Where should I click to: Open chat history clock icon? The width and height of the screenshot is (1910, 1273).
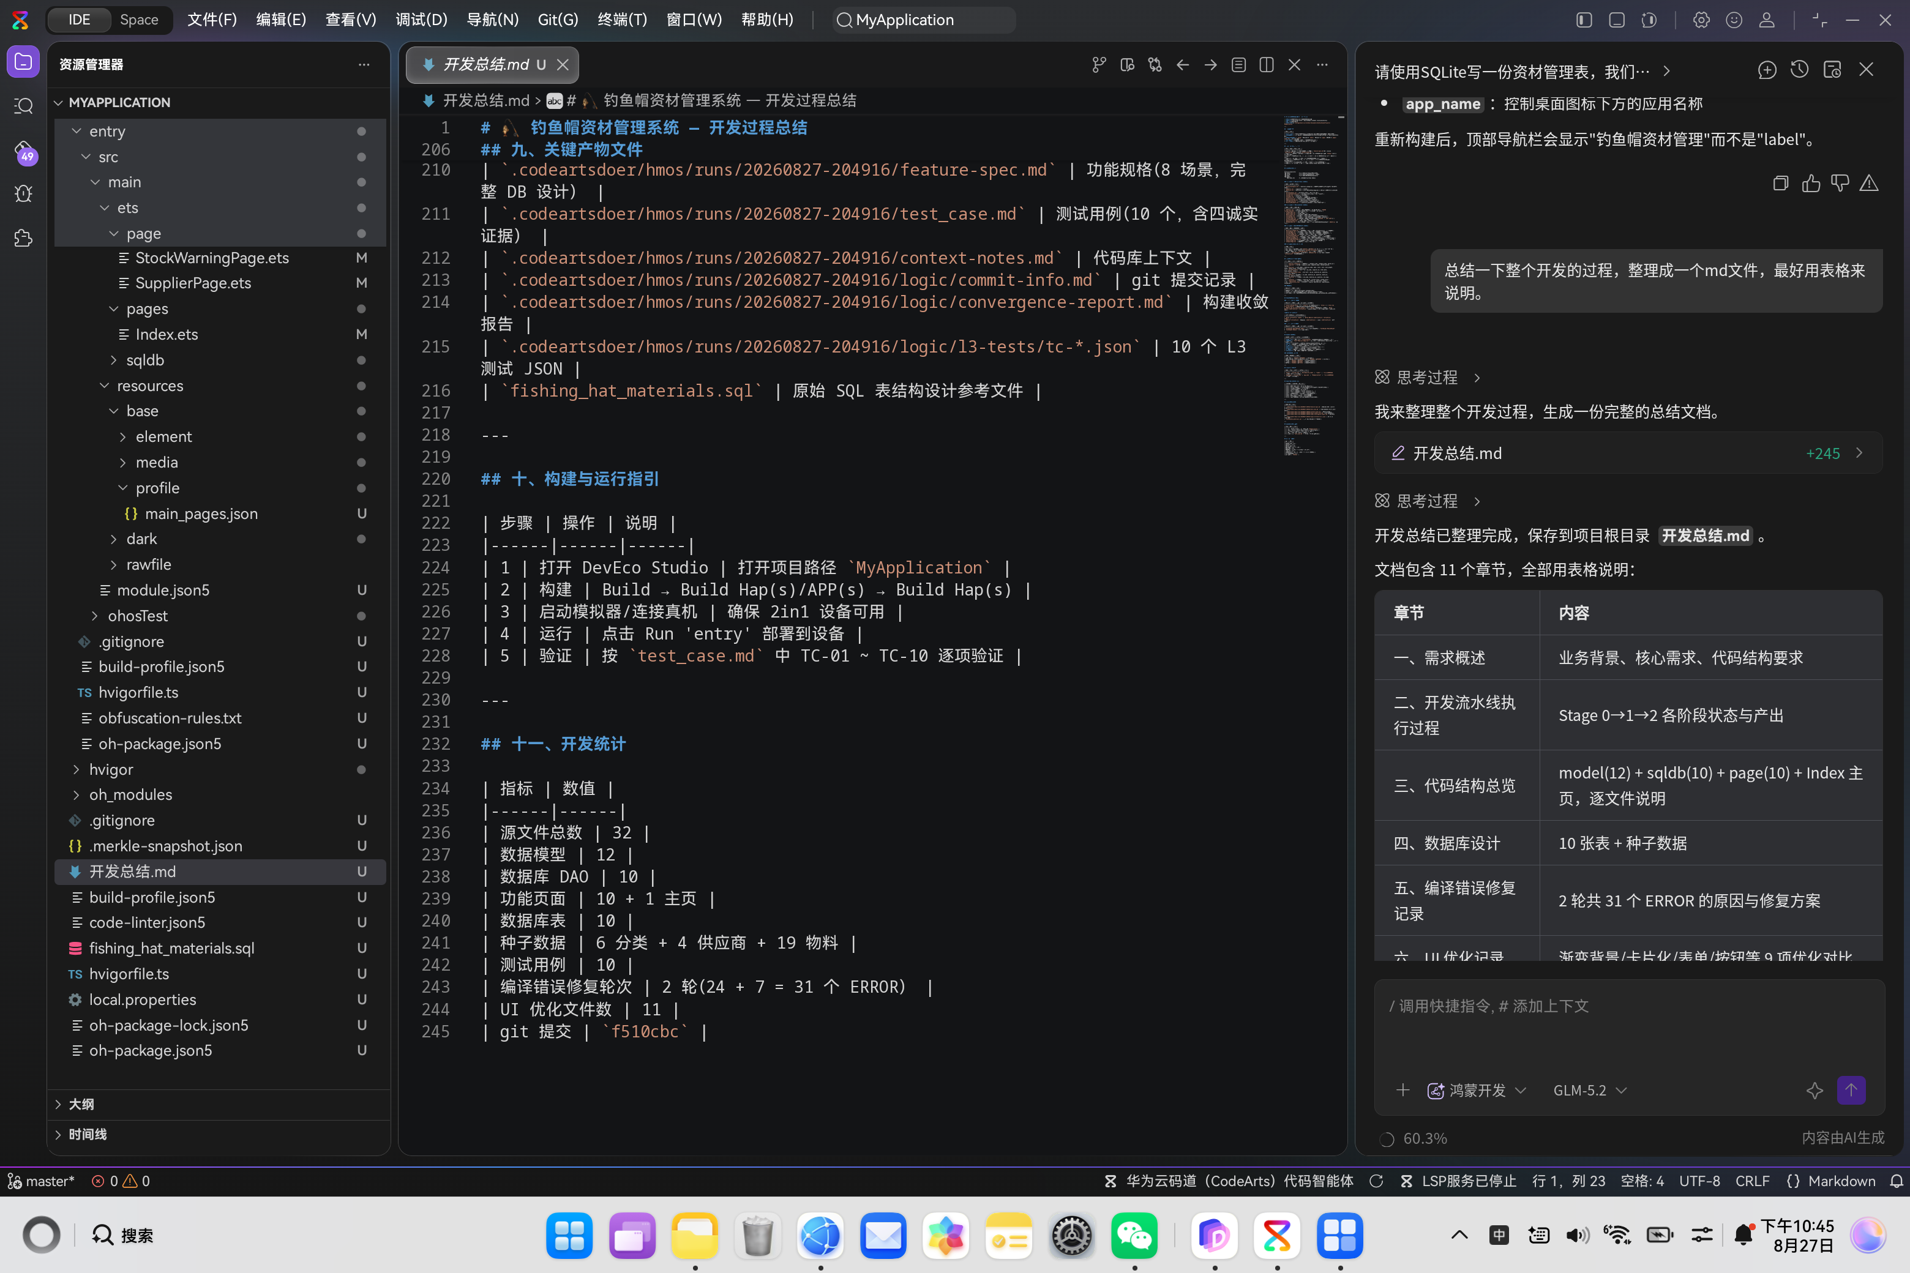click(1800, 70)
